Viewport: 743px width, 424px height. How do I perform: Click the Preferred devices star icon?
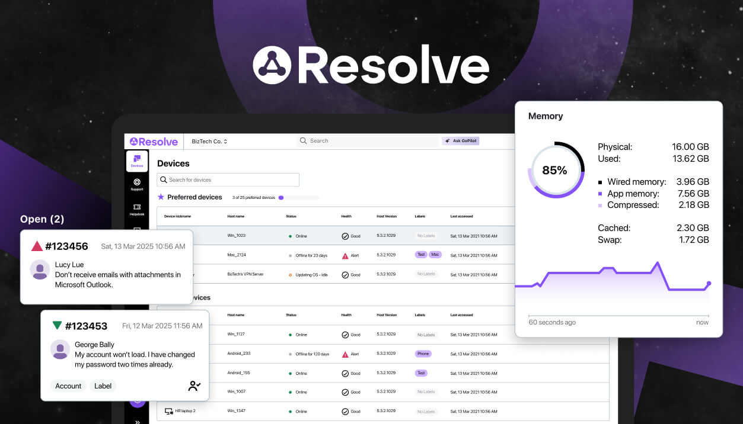pyautogui.click(x=161, y=197)
